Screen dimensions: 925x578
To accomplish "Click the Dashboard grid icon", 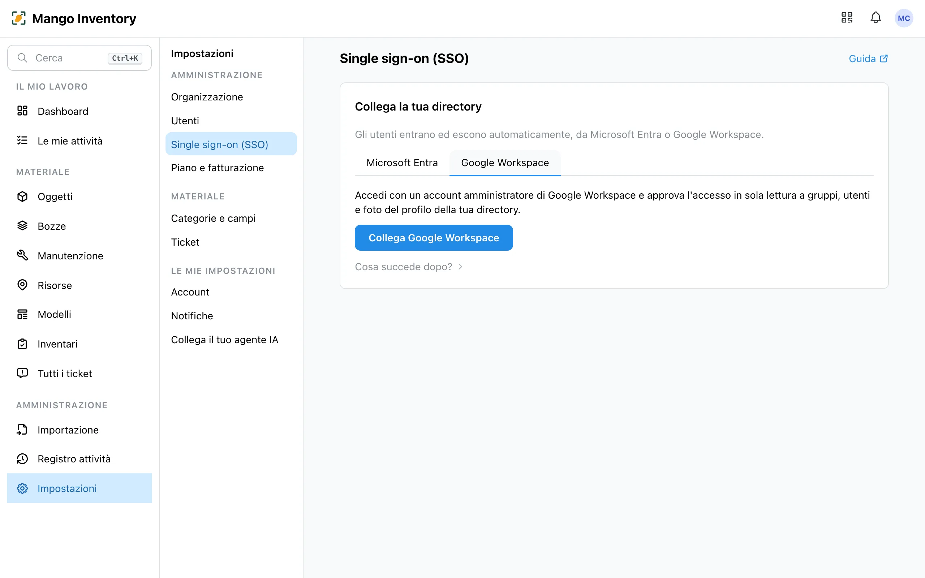I will (x=22, y=111).
